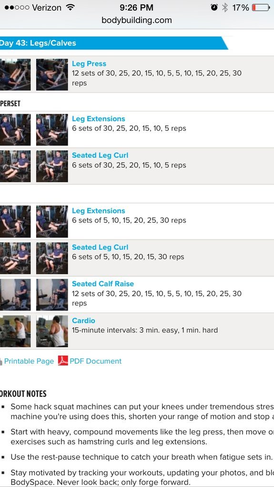The width and height of the screenshot is (274, 487).
Task: View second Seated Calf Raise thumbnail
Action: pyautogui.click(x=52, y=294)
